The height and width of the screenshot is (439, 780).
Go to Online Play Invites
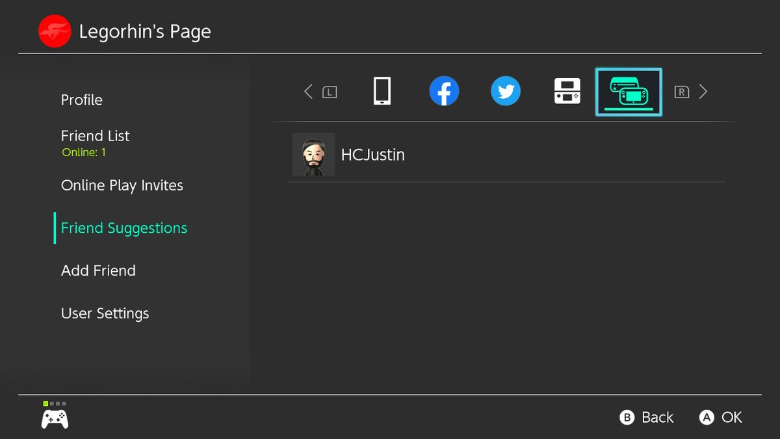coord(122,186)
